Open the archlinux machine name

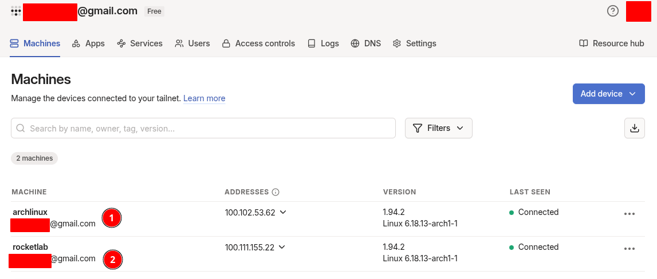[x=30, y=212]
